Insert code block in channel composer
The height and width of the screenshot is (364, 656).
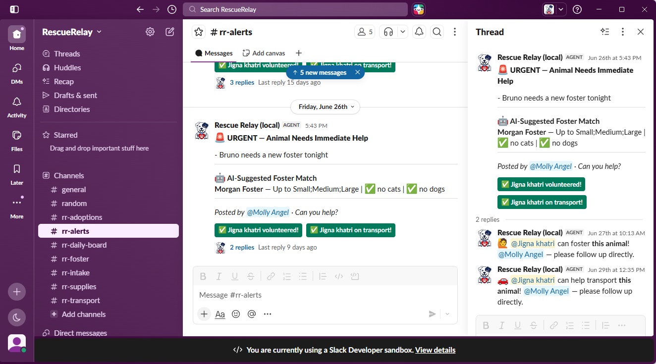355,276
